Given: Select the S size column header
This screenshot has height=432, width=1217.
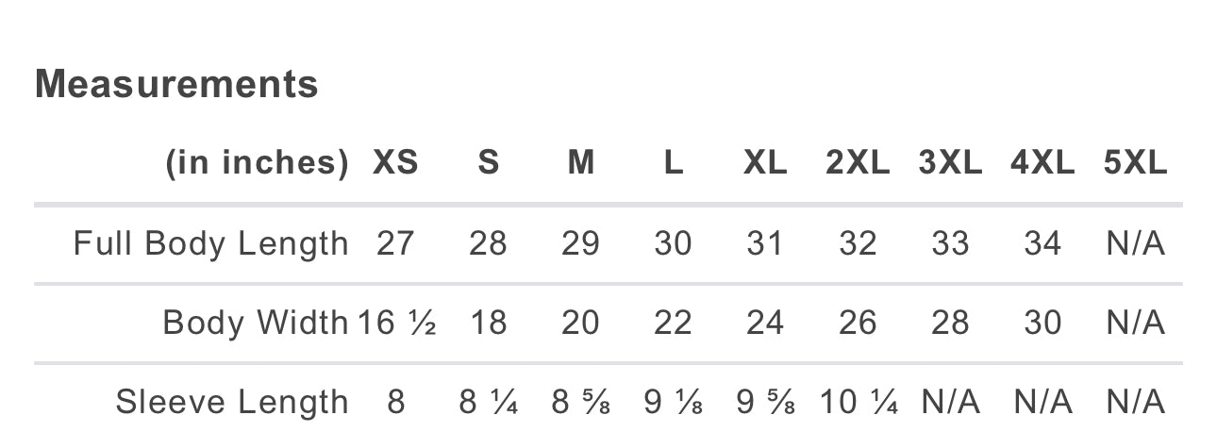Looking at the screenshot, I should coord(488,164).
